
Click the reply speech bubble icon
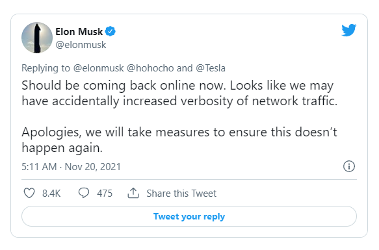click(84, 194)
